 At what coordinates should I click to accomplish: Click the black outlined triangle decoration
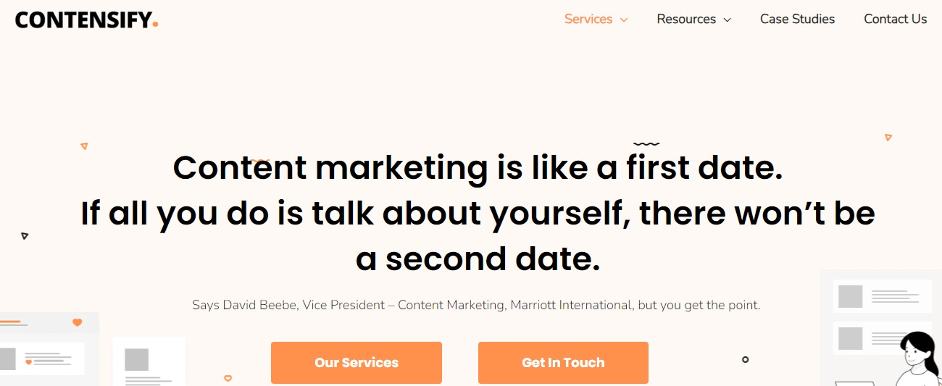click(x=25, y=235)
